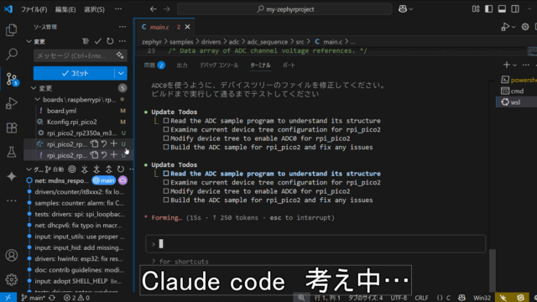Screen dimensions: 537x302
Task: Open the File menu (ファイル)
Action: (34, 9)
